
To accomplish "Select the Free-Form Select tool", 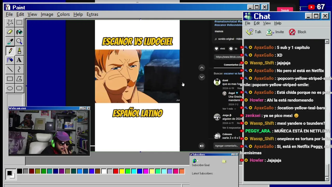I will coord(10,23).
